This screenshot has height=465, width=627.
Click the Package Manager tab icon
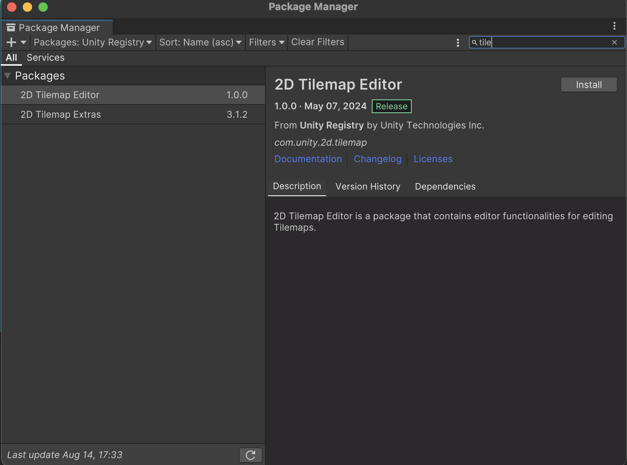[11, 27]
